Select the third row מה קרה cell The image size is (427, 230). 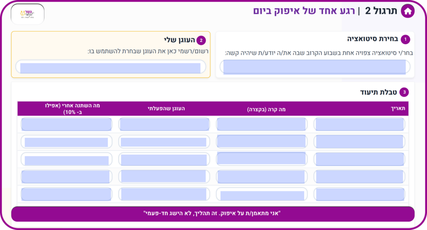pos(261,159)
